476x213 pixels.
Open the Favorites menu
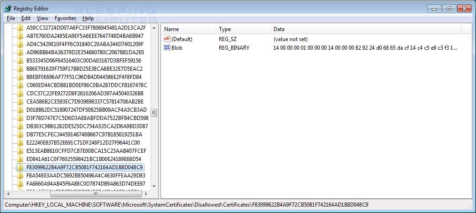[x=65, y=18]
